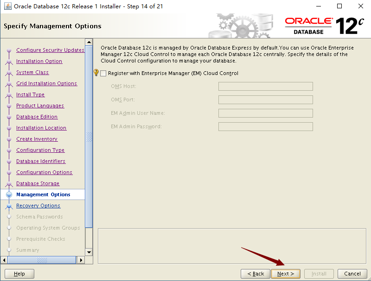Click the Create Inventory step bullet icon

click(x=9, y=139)
